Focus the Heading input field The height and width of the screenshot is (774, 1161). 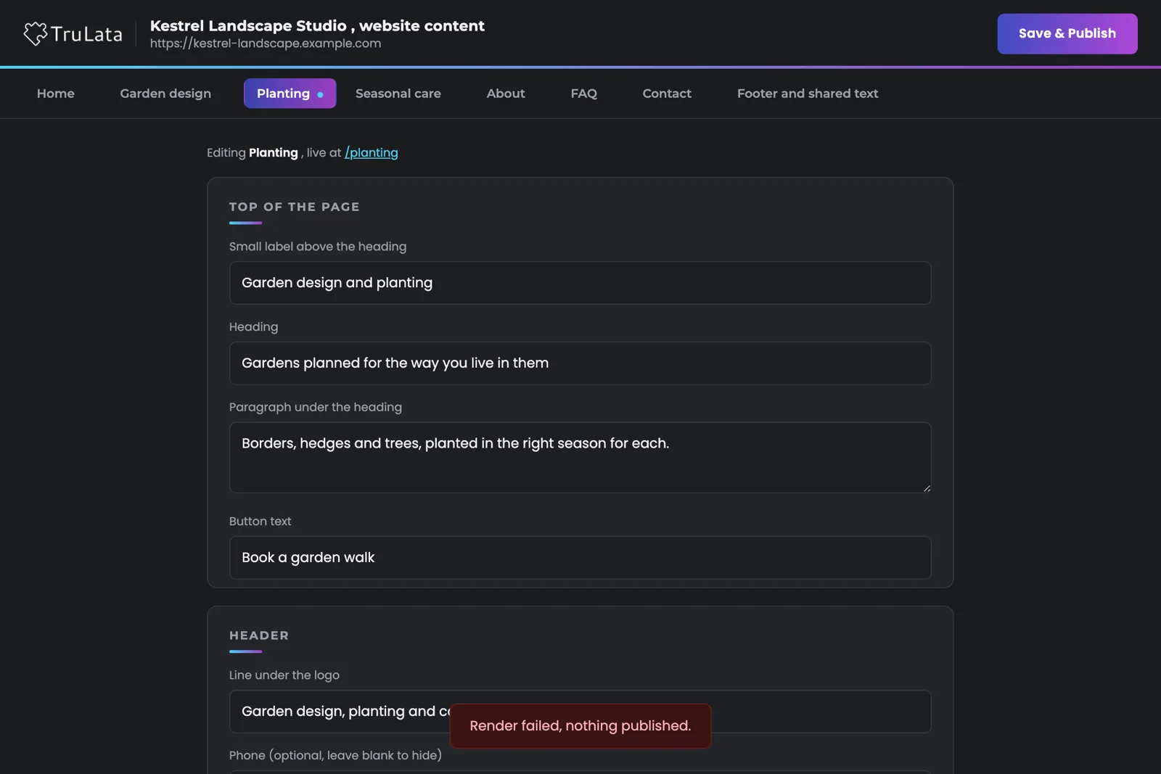(x=580, y=363)
